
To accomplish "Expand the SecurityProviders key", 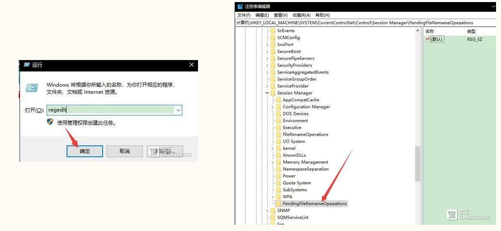I will click(x=267, y=65).
